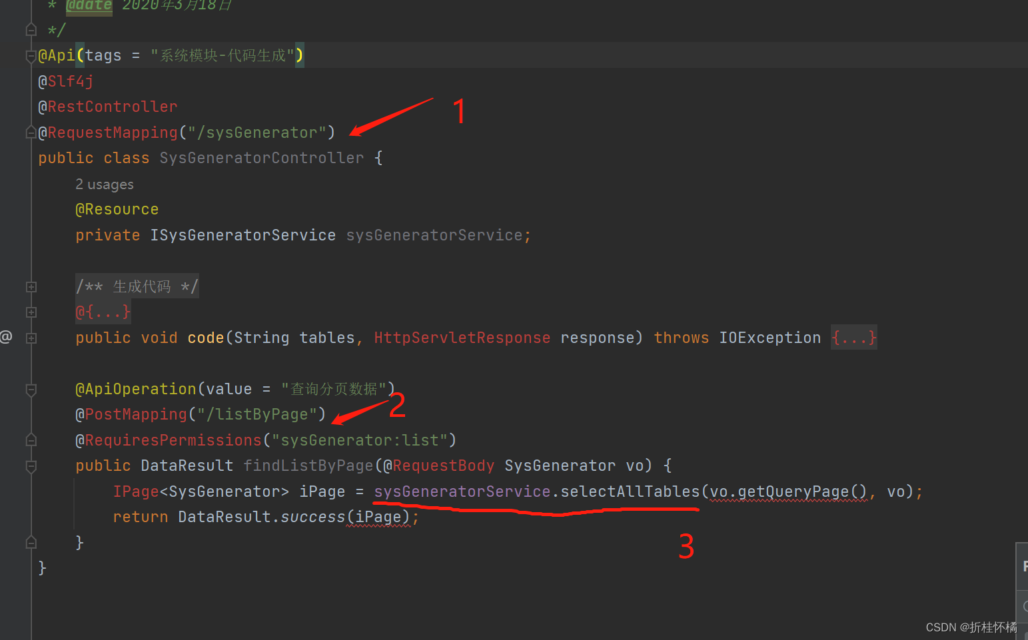
Task: Open the 2 usages inlay hint
Action: [105, 184]
